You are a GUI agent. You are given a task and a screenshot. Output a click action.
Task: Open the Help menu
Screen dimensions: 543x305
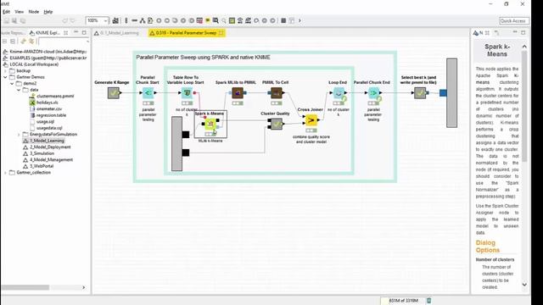pyautogui.click(x=48, y=12)
